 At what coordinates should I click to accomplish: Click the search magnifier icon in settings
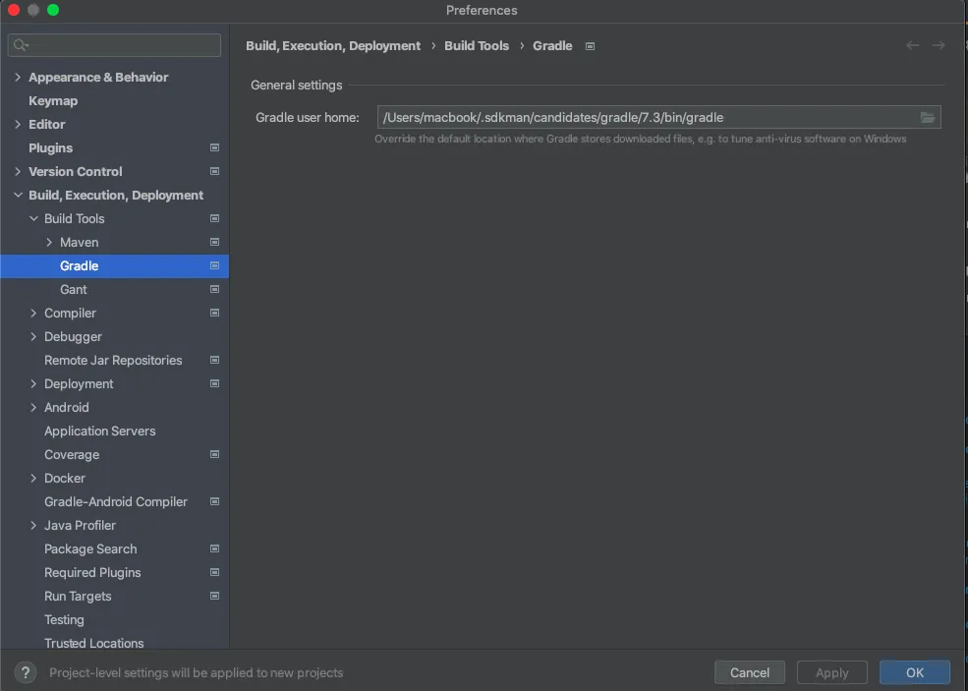point(21,45)
